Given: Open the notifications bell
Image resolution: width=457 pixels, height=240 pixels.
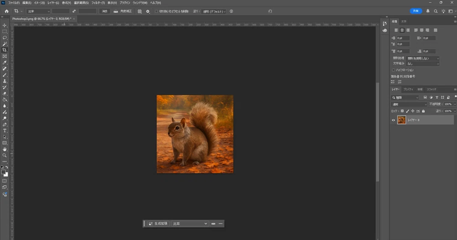Looking at the screenshot, I should coord(428,11).
